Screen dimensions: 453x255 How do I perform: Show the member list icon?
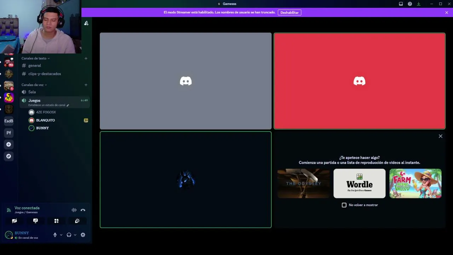point(86,23)
